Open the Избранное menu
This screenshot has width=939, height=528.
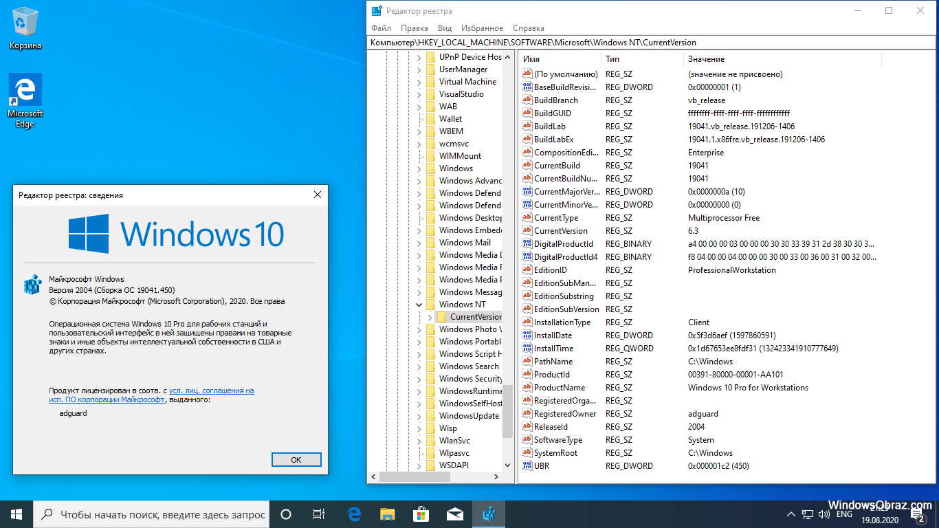pos(482,28)
